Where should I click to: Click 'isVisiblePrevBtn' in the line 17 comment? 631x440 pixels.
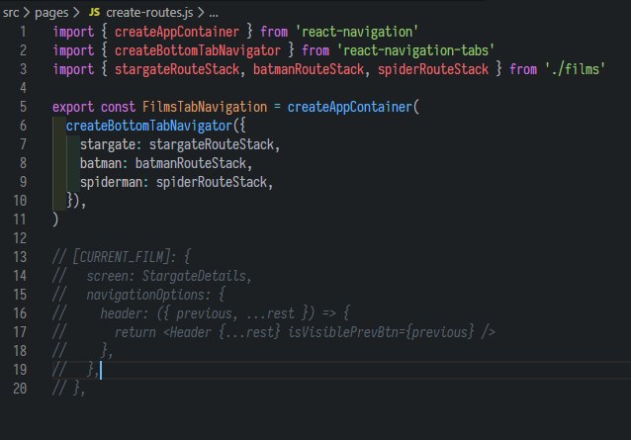[343, 332]
